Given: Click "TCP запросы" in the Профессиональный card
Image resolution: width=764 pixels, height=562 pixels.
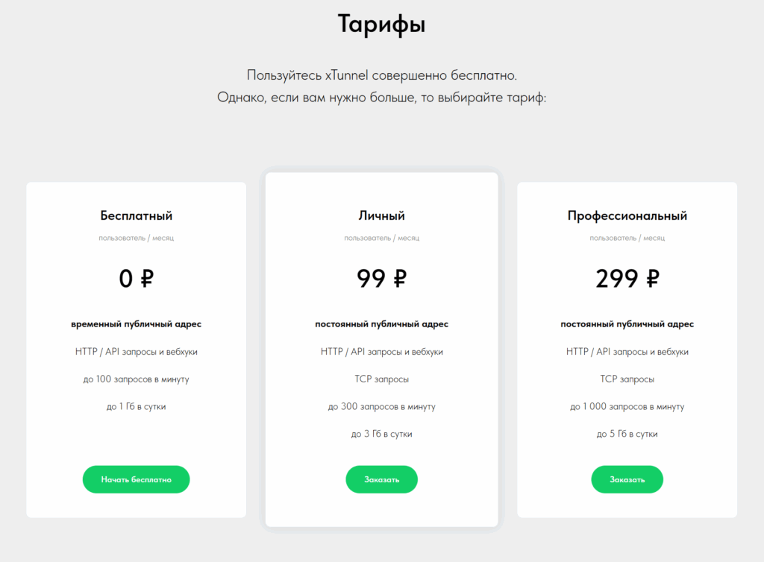Looking at the screenshot, I should coord(627,379).
